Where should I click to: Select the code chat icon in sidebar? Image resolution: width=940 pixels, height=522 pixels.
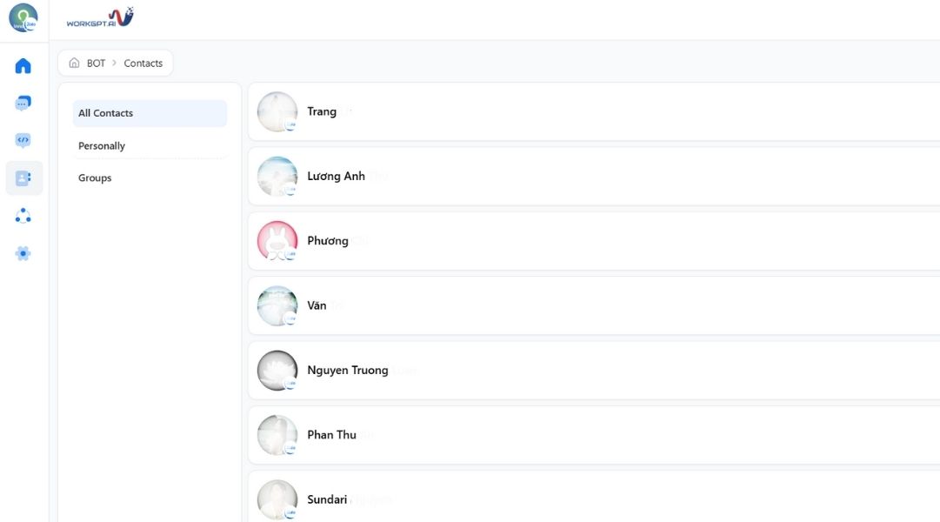(23, 139)
